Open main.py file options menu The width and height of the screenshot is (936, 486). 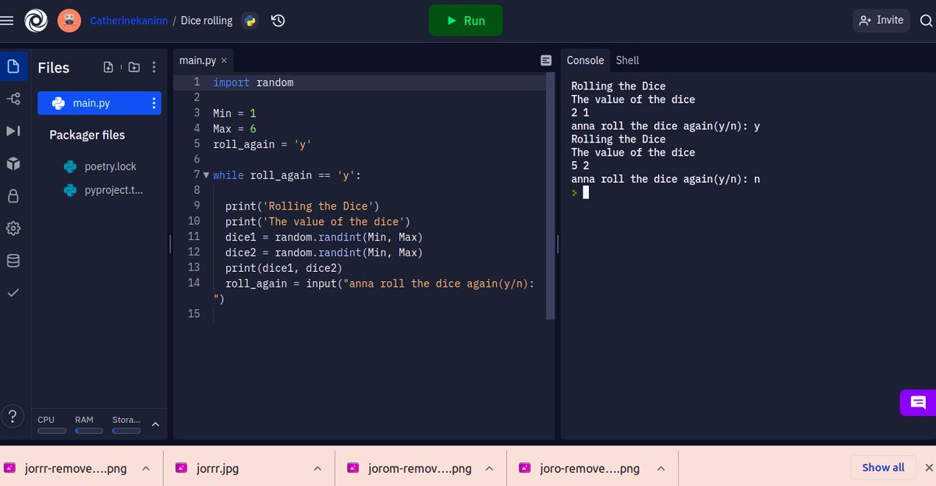coord(154,103)
